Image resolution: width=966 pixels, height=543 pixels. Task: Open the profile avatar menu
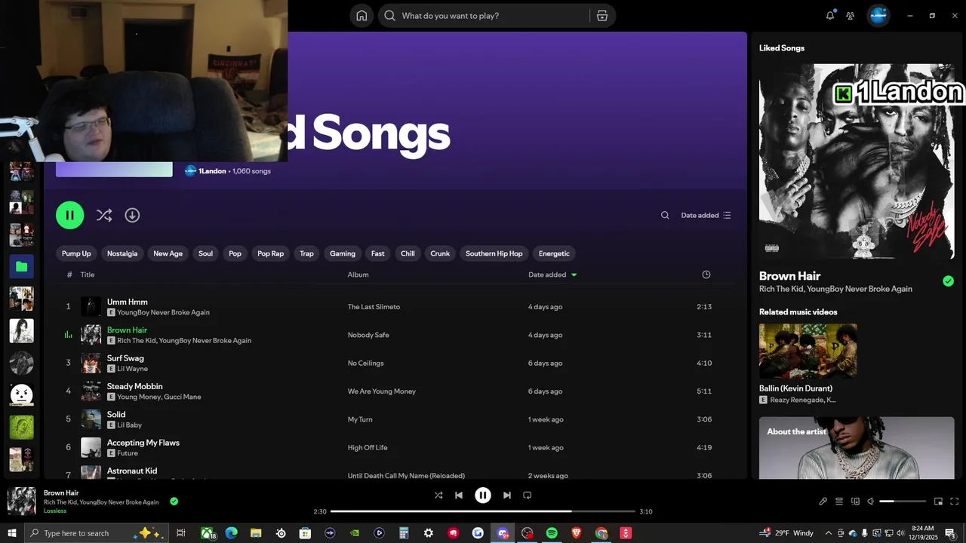(878, 15)
